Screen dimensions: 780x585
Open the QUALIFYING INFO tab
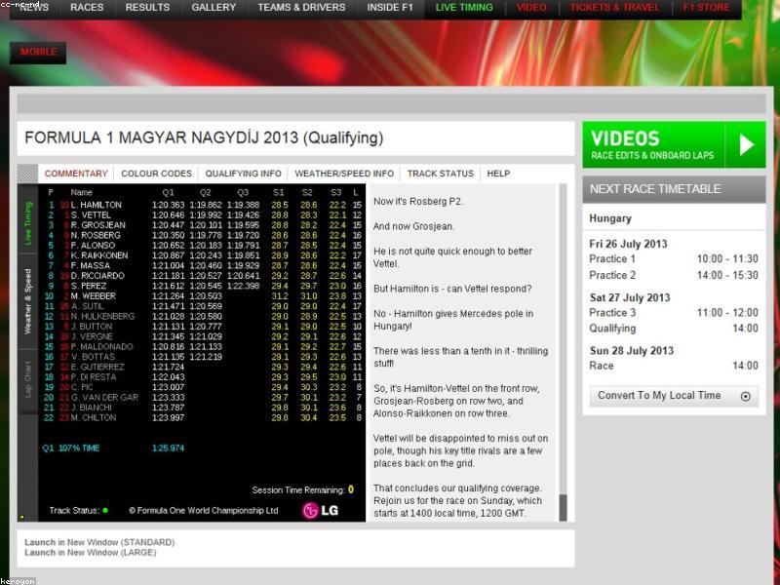tap(243, 174)
